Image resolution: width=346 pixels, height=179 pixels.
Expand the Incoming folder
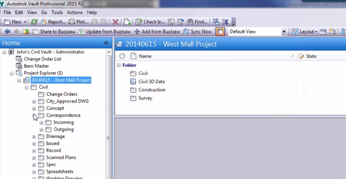[42, 123]
